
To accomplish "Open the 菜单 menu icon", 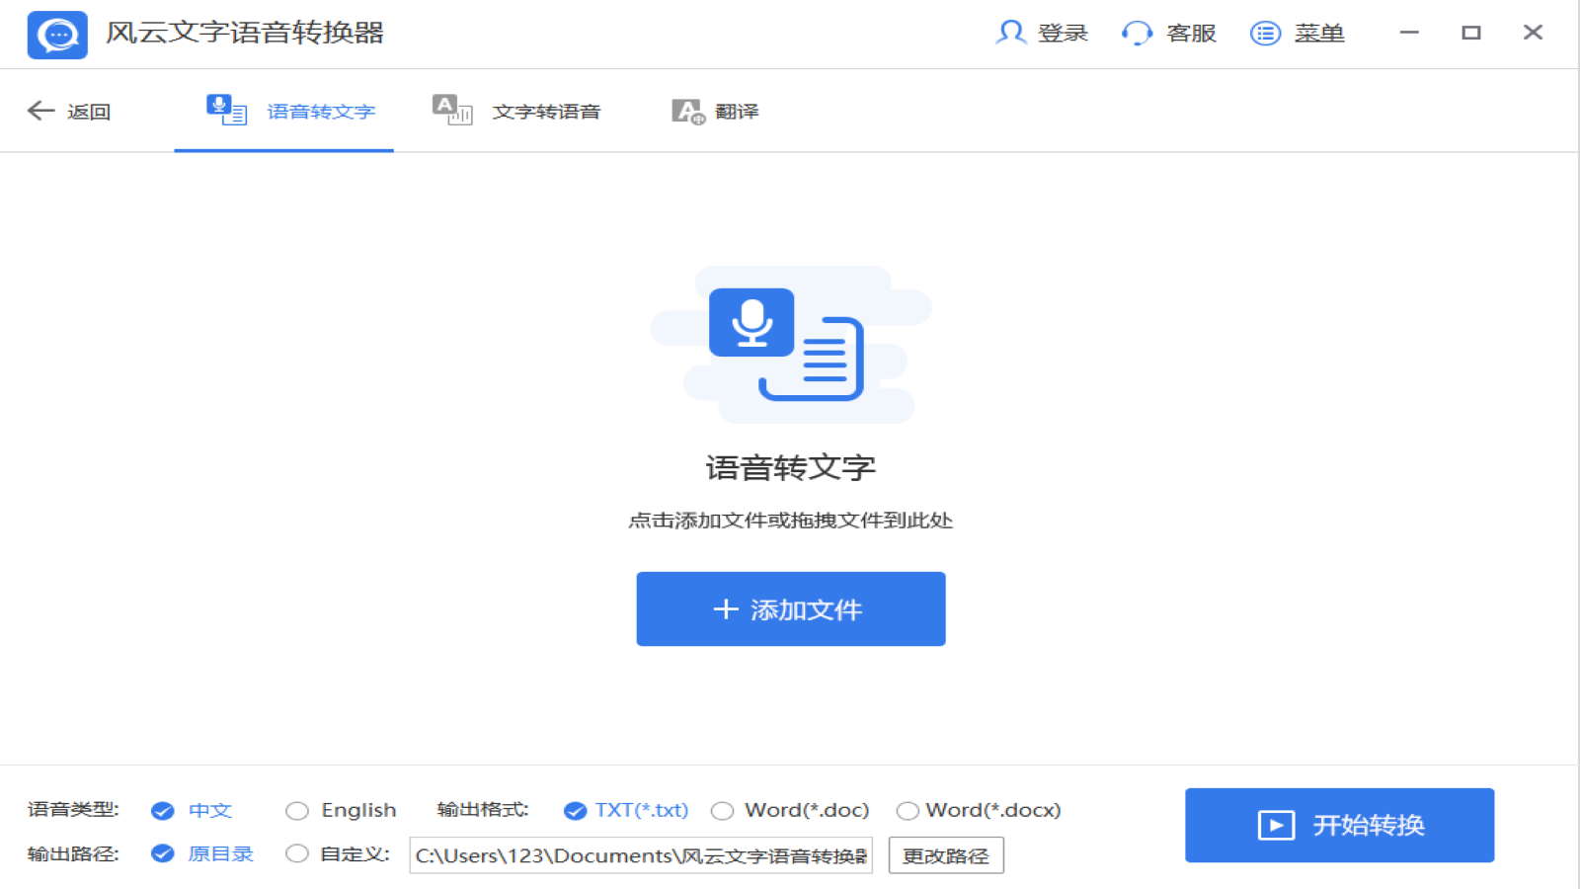I will coord(1265,33).
